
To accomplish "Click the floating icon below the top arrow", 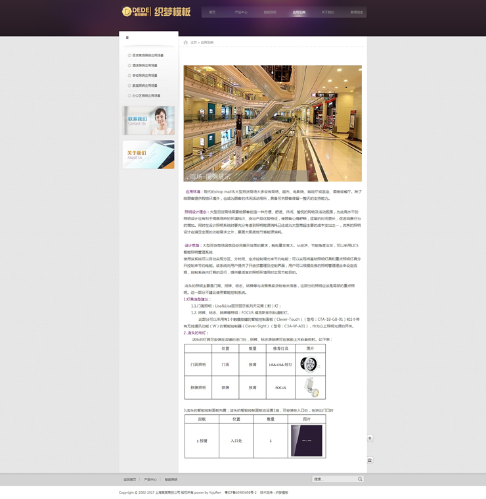I will [370, 460].
